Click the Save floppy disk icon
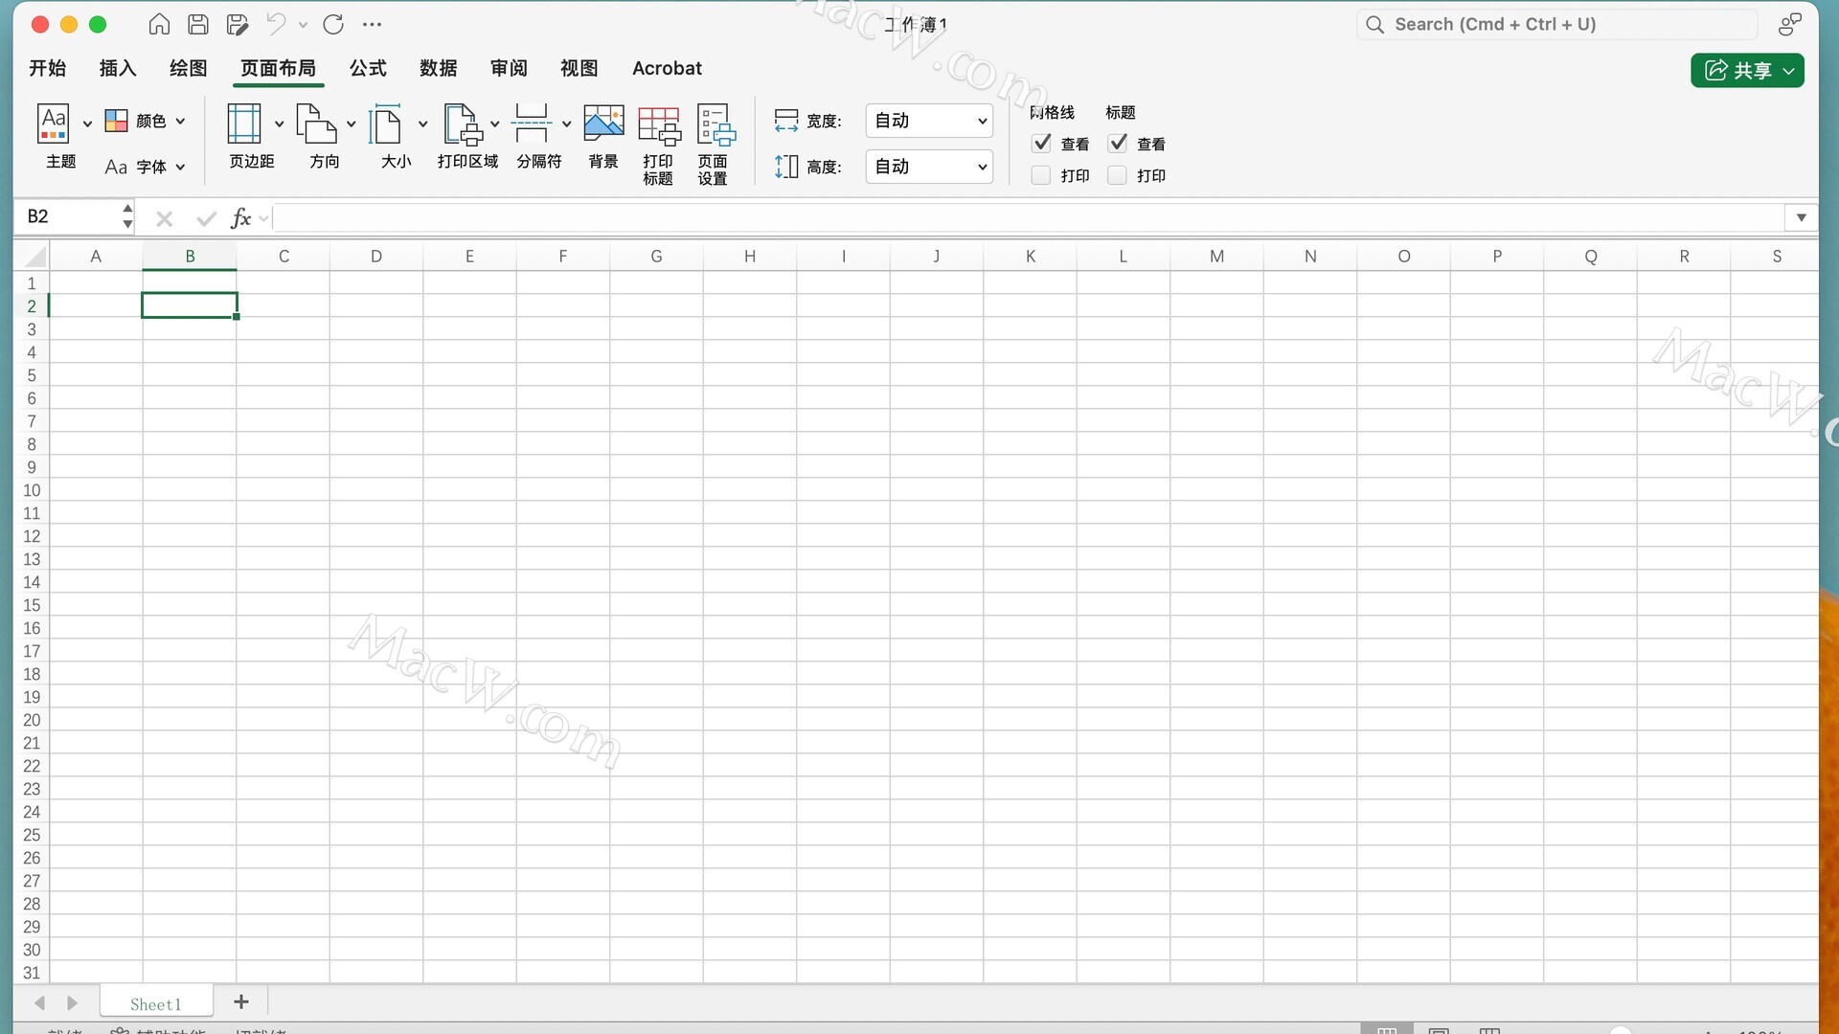Viewport: 1839px width, 1034px height. 198,24
